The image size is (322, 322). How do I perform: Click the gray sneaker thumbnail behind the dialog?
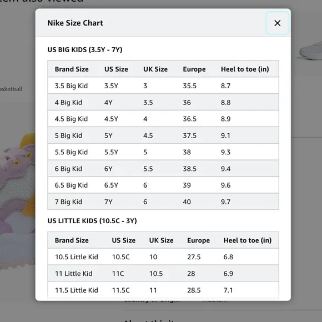[308, 51]
